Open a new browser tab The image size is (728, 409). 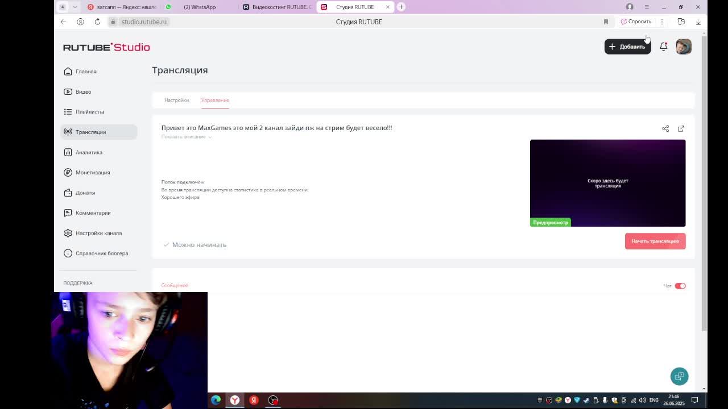pos(401,7)
